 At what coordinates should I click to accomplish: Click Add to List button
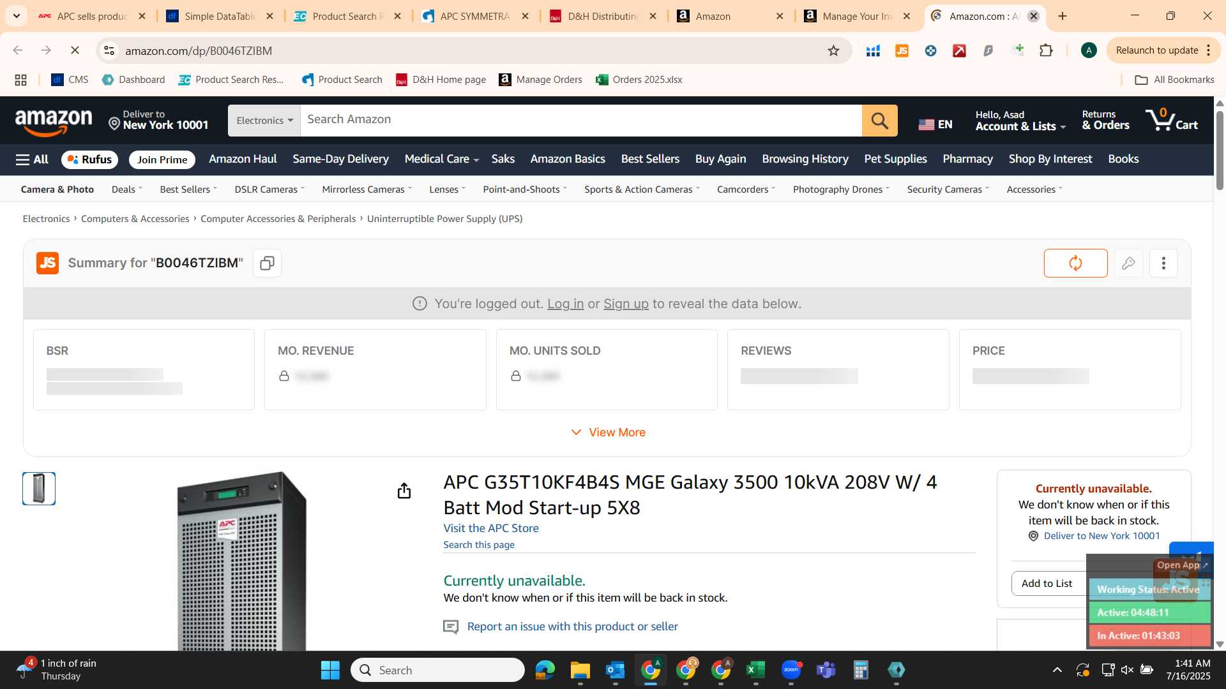(1047, 583)
